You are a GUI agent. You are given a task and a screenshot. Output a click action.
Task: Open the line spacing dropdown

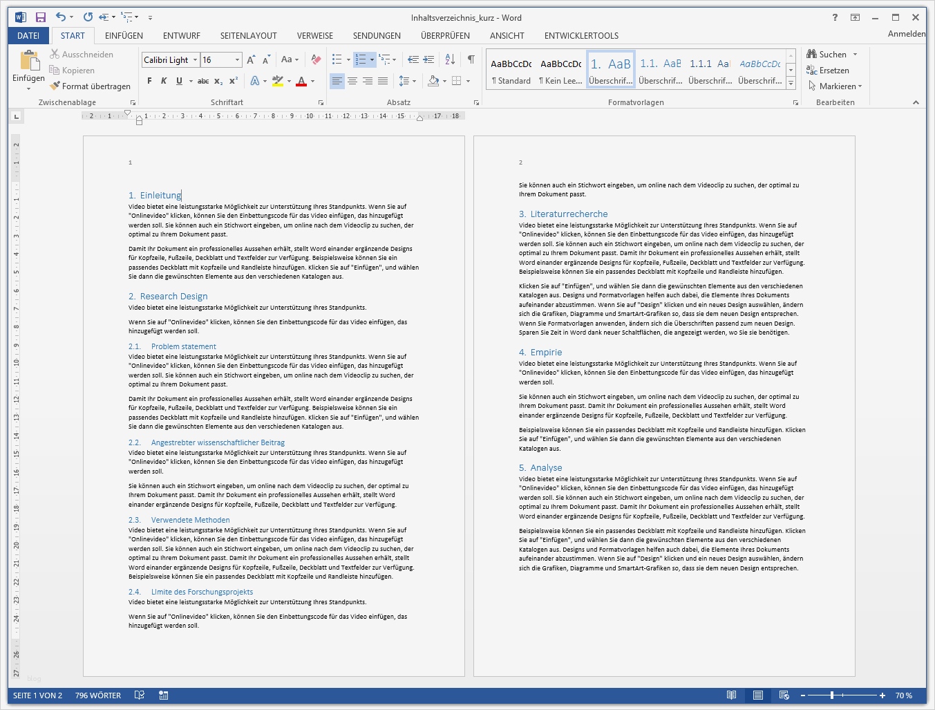(408, 81)
